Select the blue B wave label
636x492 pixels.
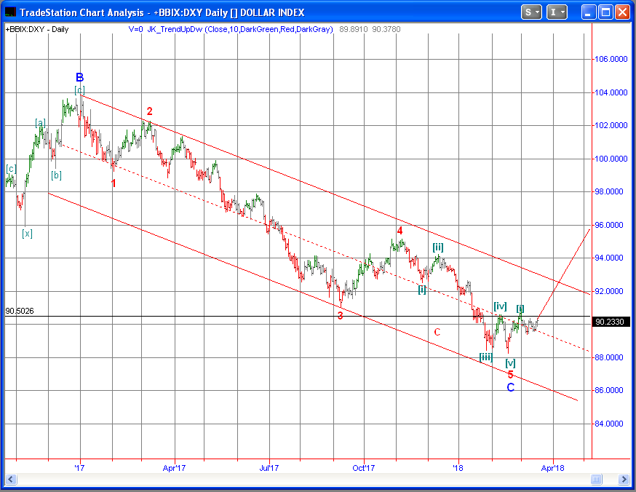(79, 77)
